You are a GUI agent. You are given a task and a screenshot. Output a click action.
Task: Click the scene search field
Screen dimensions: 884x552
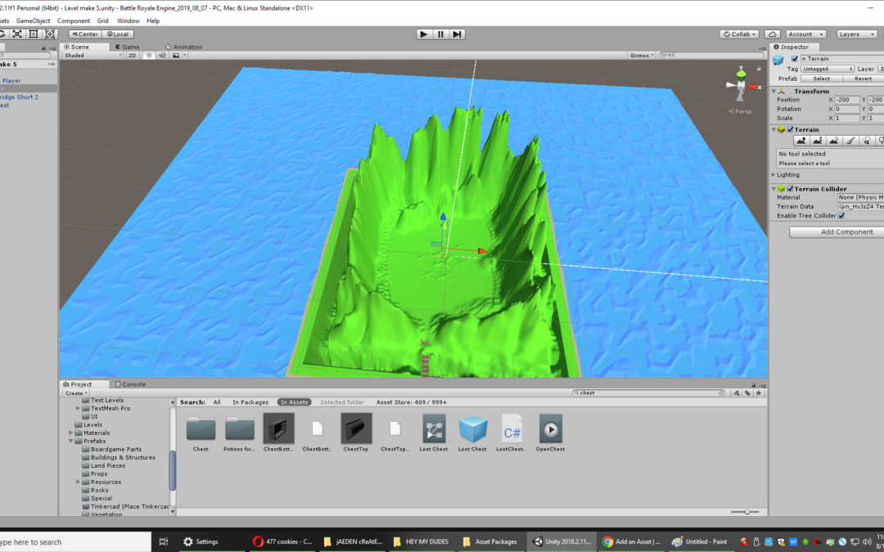711,56
